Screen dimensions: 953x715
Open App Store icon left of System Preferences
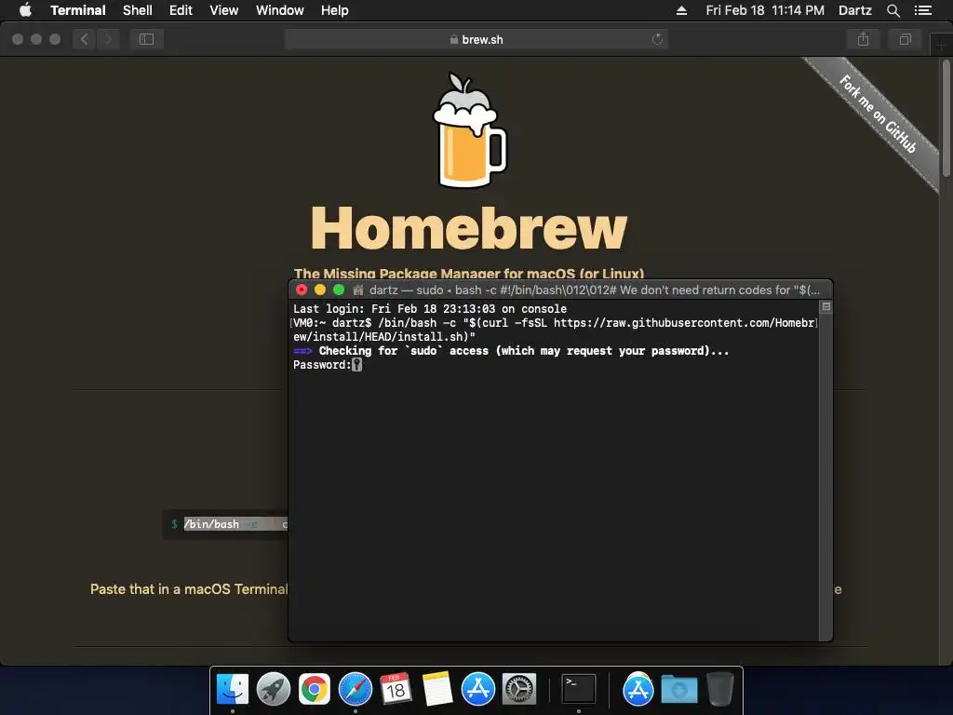pyautogui.click(x=477, y=690)
